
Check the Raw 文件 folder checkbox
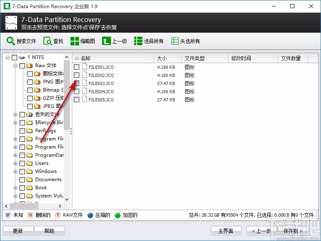click(x=22, y=66)
